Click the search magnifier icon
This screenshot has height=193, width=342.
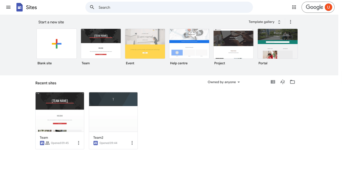point(92,7)
